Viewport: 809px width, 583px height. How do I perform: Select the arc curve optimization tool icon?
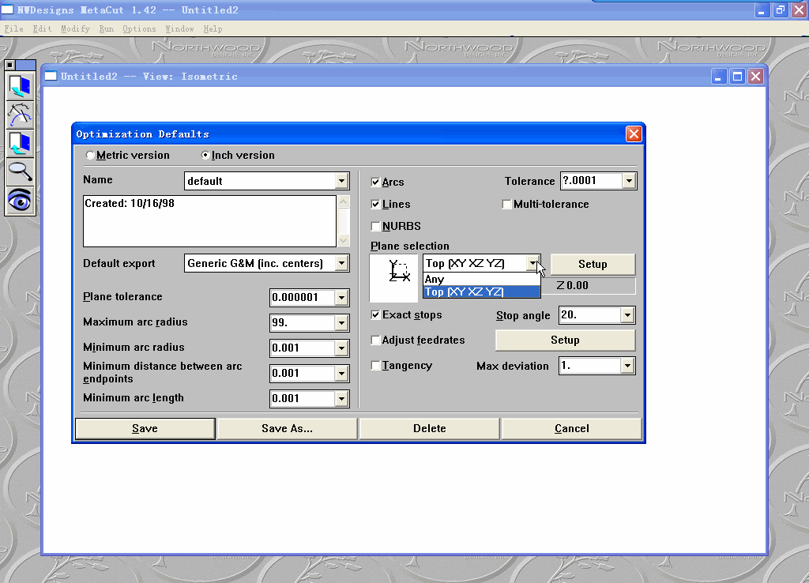point(20,115)
